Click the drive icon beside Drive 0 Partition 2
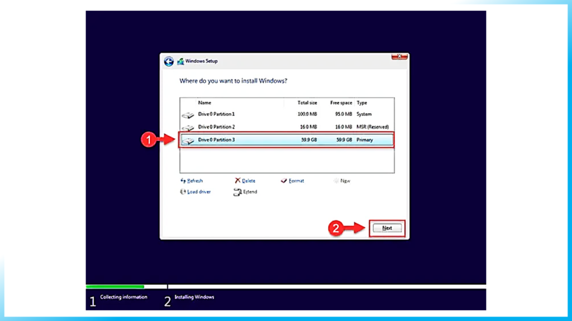Image resolution: width=572 pixels, height=321 pixels. point(188,127)
